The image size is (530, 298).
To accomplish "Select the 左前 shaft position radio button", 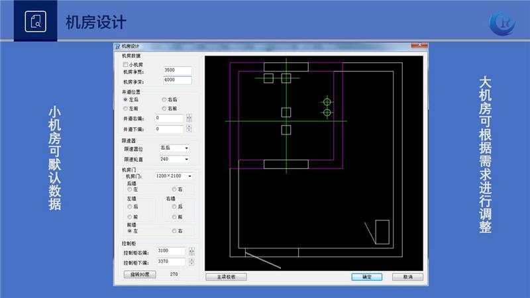I will pyautogui.click(x=126, y=108).
